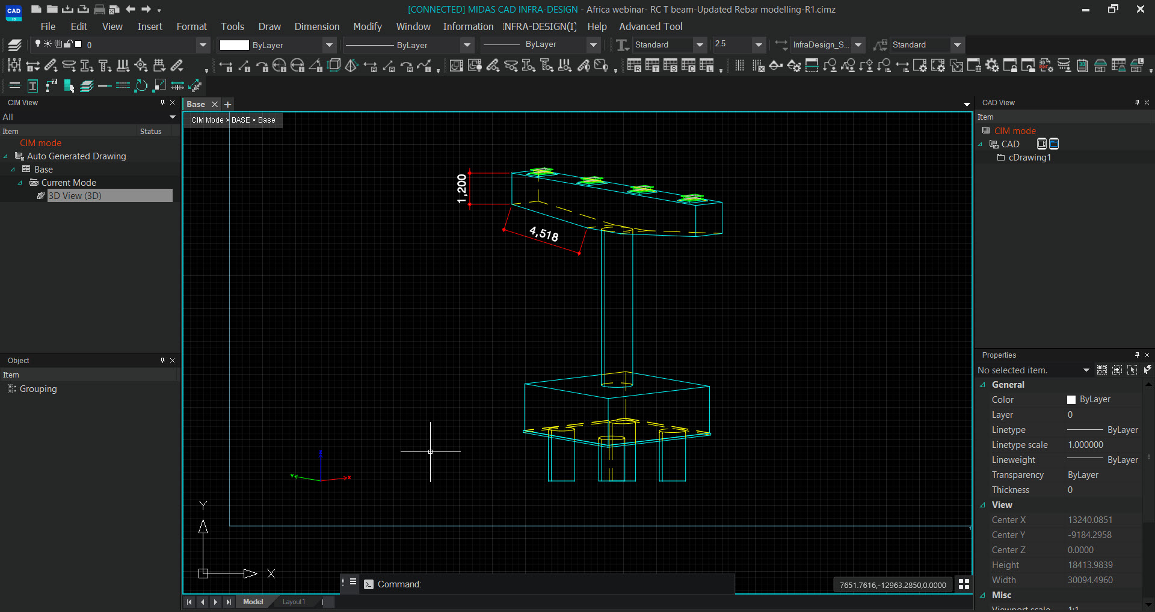Click the Linetype scale value 1.000000
This screenshot has height=612, width=1155.
(1086, 445)
